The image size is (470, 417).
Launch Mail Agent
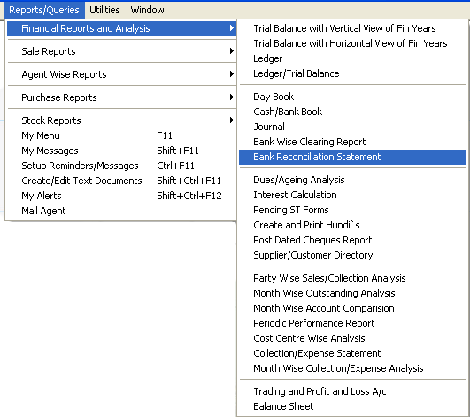pos(121,211)
